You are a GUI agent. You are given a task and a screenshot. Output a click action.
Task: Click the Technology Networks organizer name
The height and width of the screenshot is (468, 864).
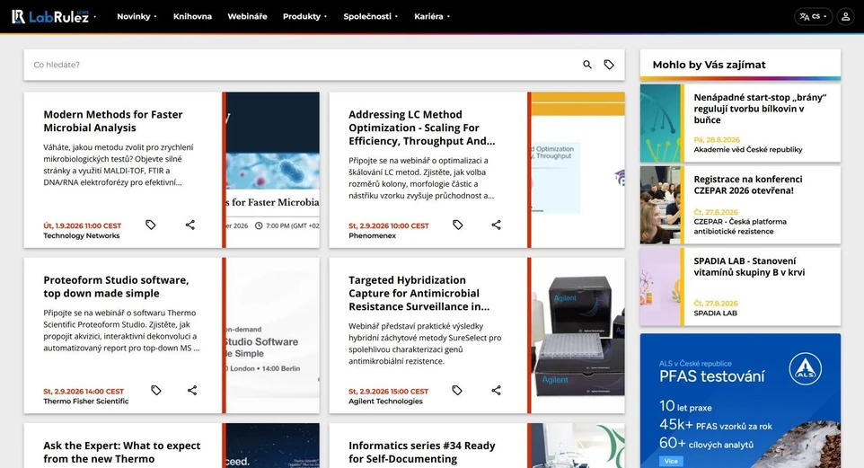click(x=82, y=236)
